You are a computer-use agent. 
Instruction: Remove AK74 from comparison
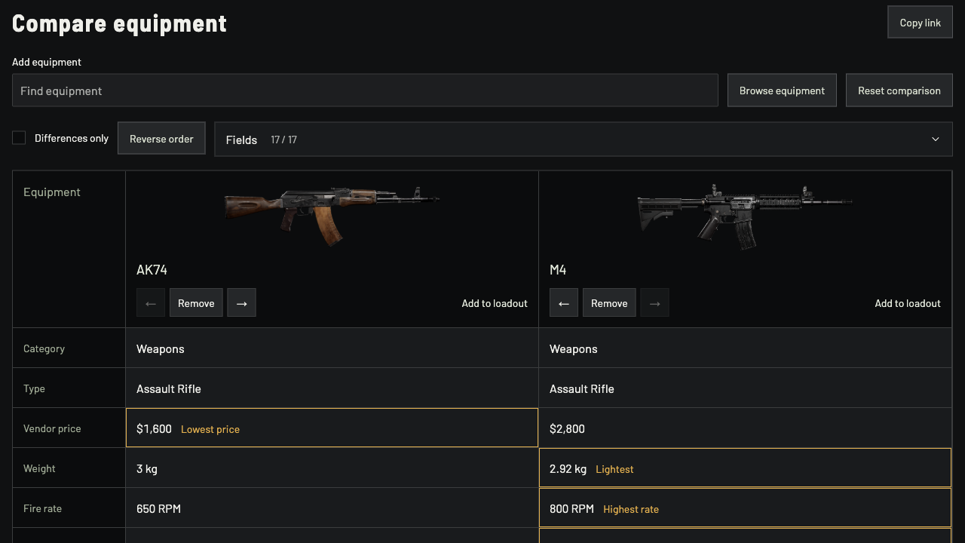pyautogui.click(x=196, y=303)
